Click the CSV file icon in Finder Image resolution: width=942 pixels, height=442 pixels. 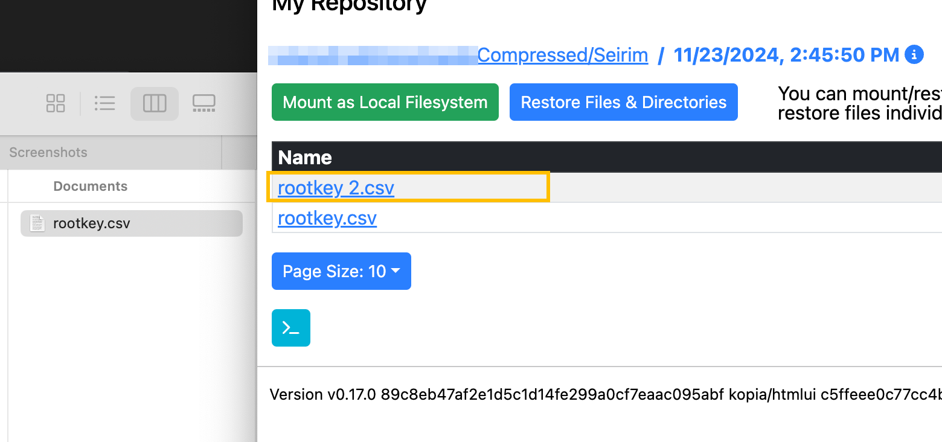tap(37, 223)
